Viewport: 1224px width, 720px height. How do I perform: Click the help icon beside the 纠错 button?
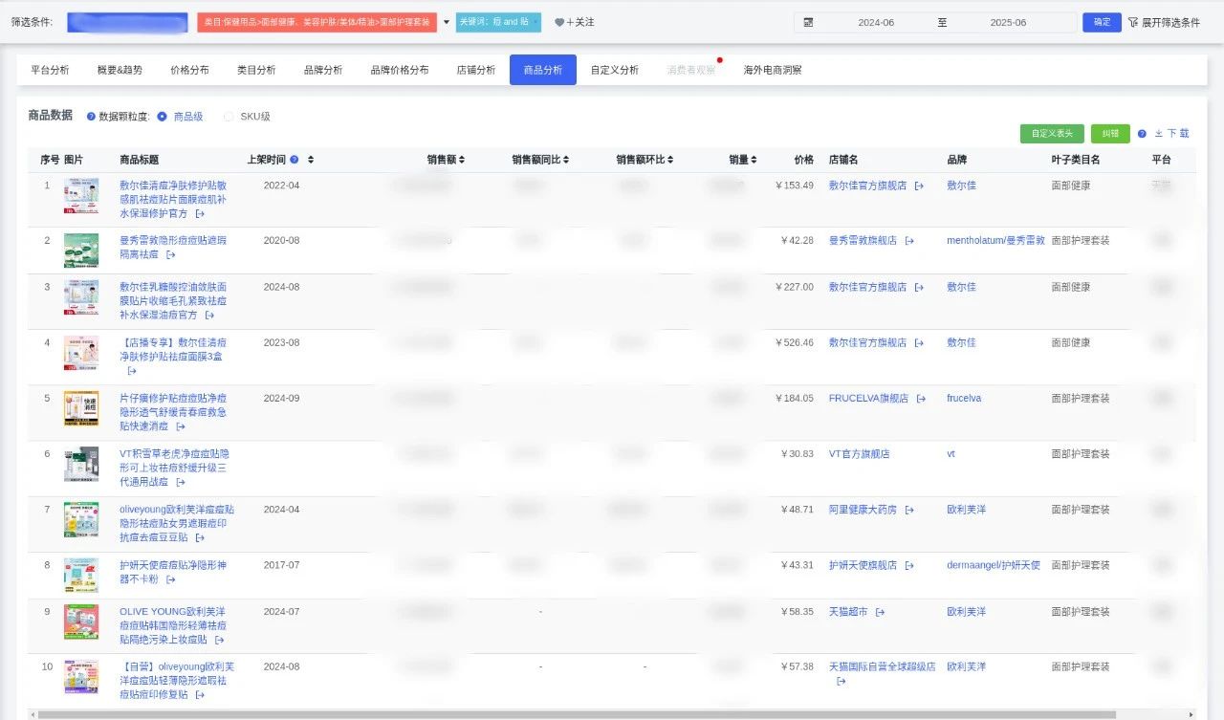(1142, 134)
